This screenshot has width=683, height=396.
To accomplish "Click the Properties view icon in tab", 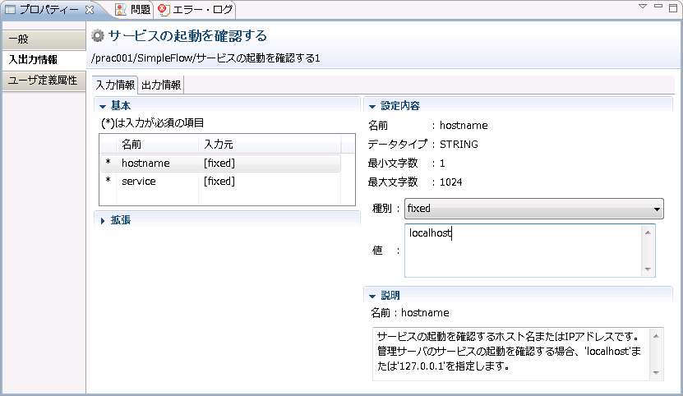I will 10,10.
